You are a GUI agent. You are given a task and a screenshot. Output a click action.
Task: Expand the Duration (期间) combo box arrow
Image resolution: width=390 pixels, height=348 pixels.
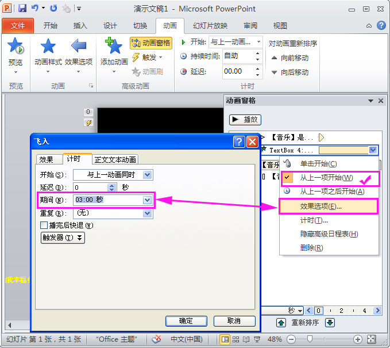tap(147, 200)
